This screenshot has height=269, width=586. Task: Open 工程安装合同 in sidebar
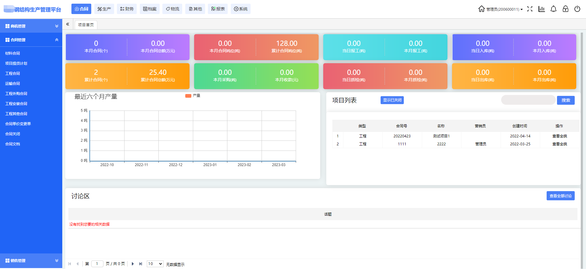point(16,104)
